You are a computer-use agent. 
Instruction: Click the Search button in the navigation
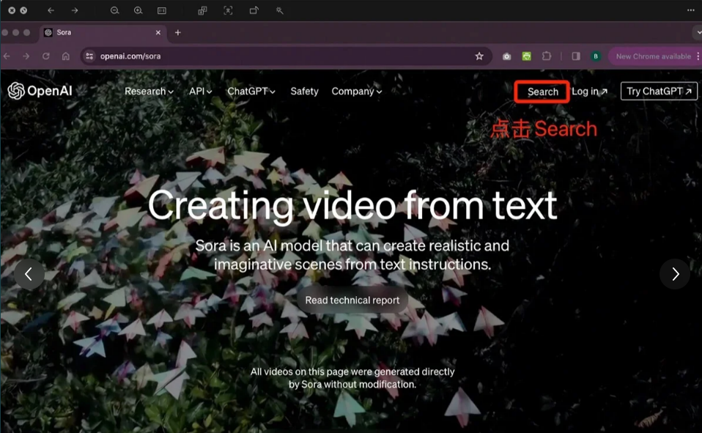point(542,92)
